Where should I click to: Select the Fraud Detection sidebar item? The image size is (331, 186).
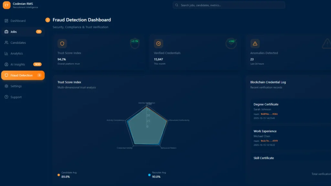[x=21, y=75]
